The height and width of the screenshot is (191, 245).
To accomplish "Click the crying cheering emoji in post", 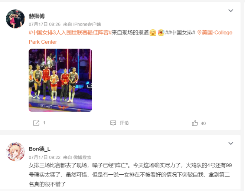I will 161,33.
